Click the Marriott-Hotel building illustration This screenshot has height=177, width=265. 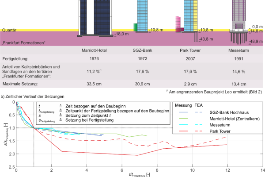click(x=95, y=18)
